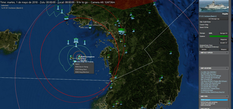Image resolution: width=233 pixels, height=109 pixels.
Task: Click the DPRK Artillery Sites marker
Action: (88, 24)
